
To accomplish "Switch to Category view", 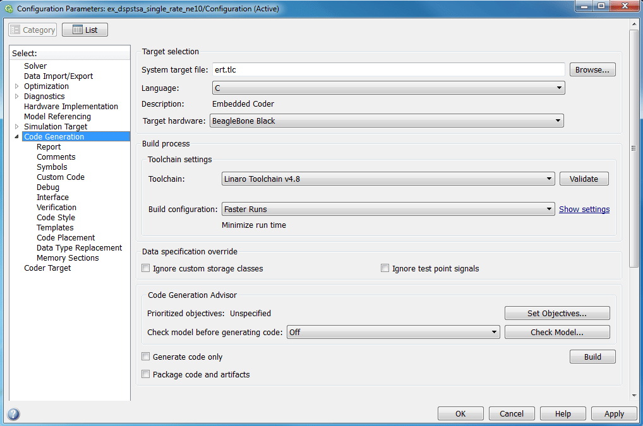I will point(32,30).
